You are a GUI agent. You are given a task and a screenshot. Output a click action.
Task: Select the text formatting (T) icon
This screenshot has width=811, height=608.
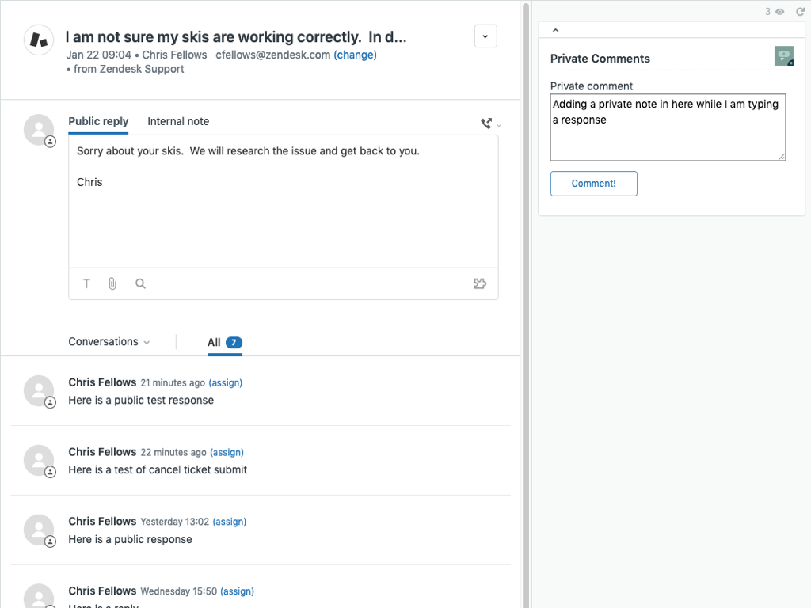(86, 283)
